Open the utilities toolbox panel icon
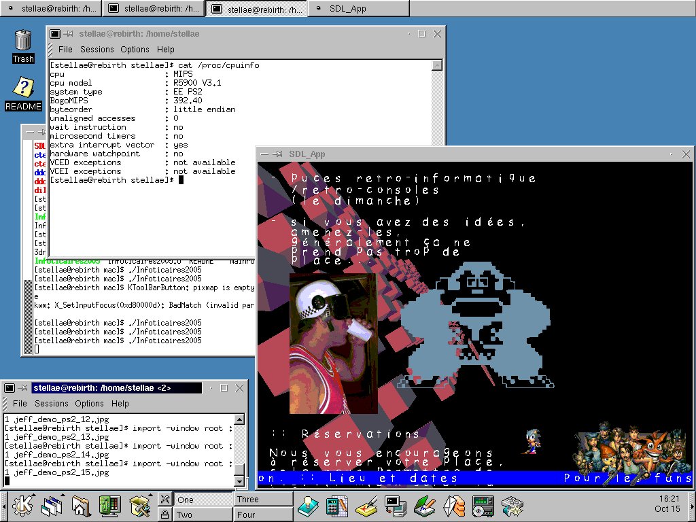Viewport: 696px width, 522px height. coord(140,506)
